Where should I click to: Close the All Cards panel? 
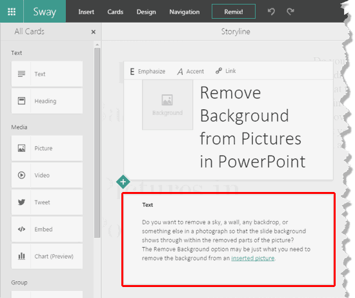[x=94, y=32]
